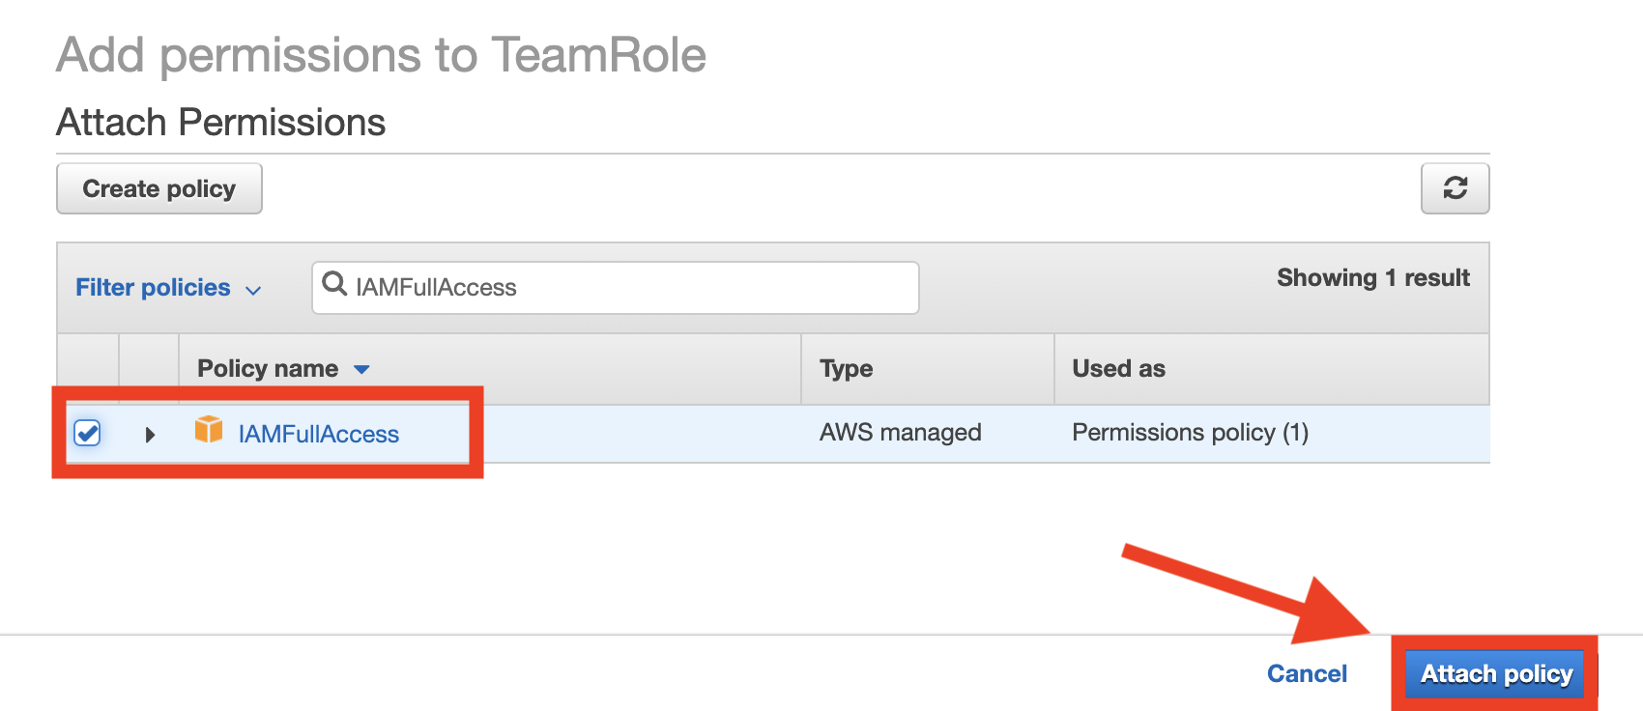
Task: Focus the policy search text field
Action: point(628,288)
